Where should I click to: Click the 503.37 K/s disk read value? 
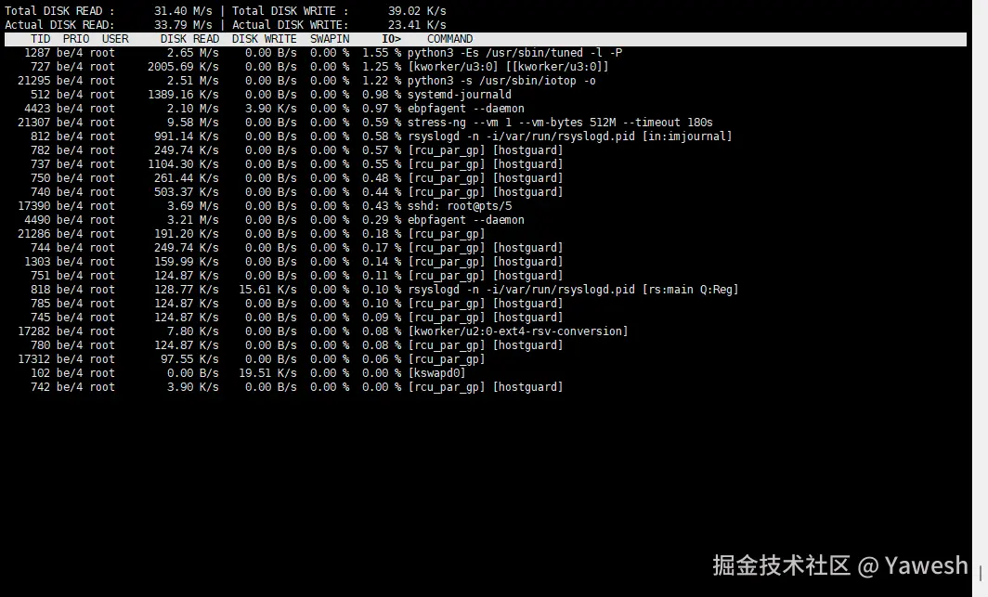coord(187,192)
